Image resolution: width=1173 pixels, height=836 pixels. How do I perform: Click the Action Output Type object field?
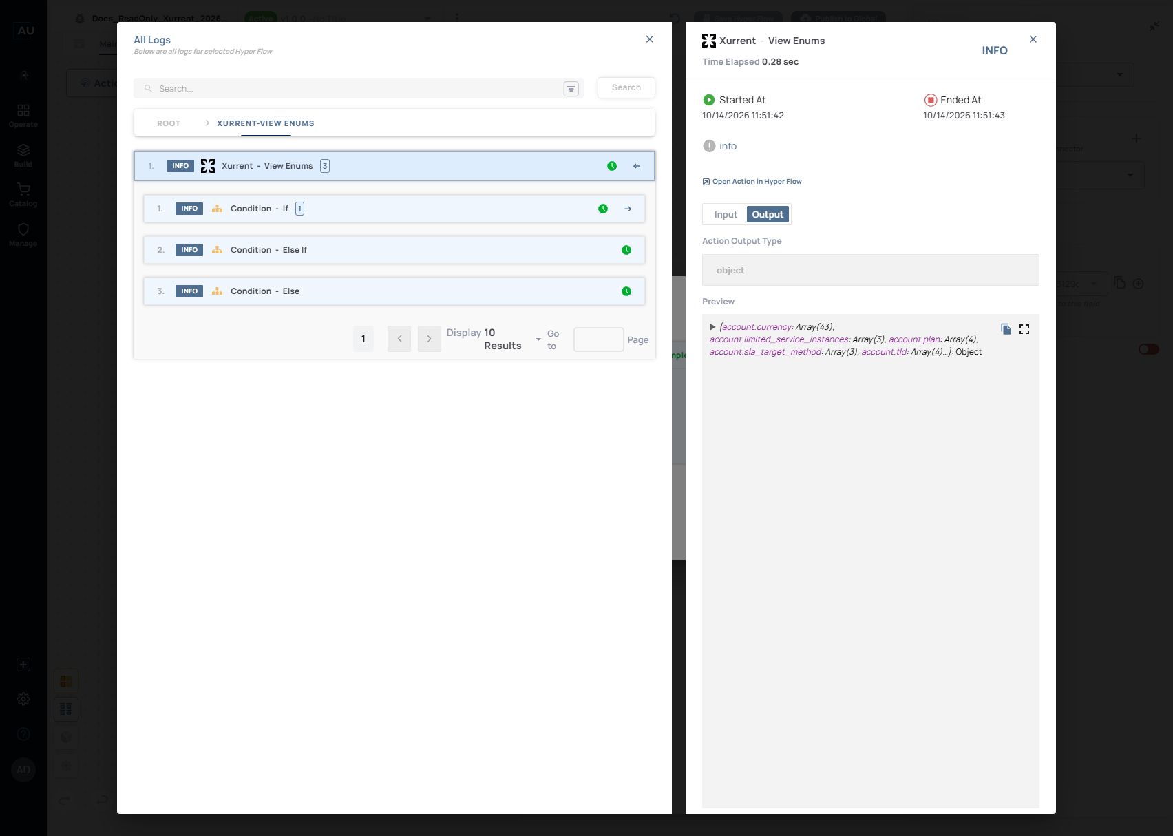871,270
